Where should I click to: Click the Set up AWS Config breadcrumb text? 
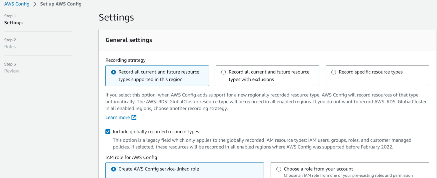click(x=61, y=4)
